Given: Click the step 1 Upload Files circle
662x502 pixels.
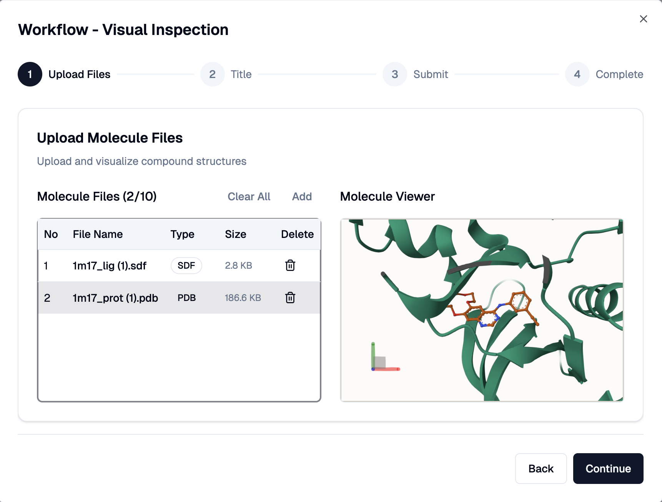Looking at the screenshot, I should point(30,74).
